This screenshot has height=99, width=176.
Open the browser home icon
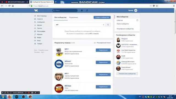tap(13, 6)
